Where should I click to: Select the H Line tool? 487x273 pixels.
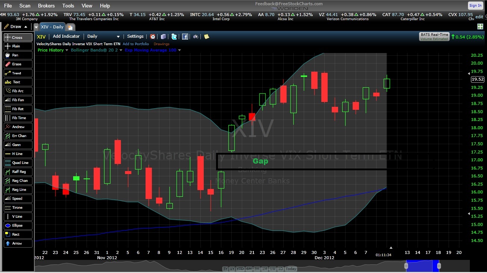click(18, 154)
